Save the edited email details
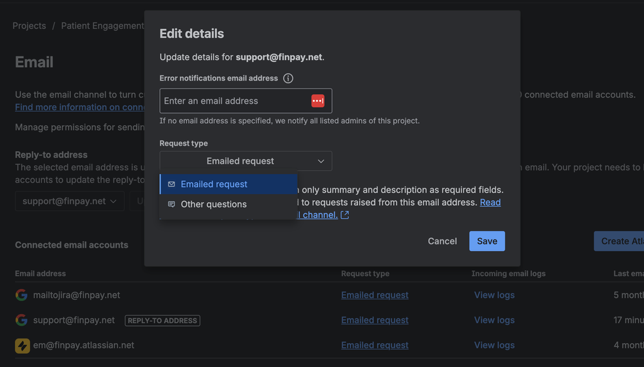Screen dimensions: 644x367 click(487, 241)
